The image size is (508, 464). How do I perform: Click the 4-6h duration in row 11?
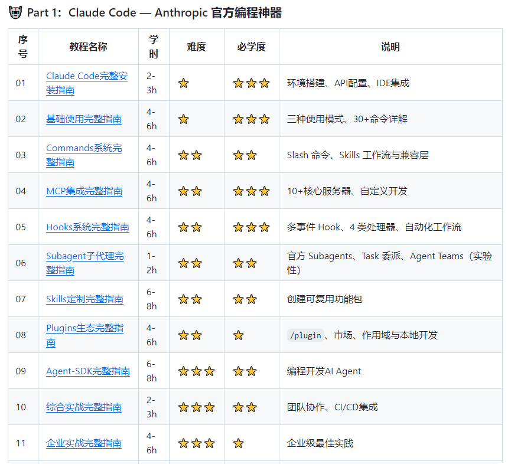[x=151, y=443]
